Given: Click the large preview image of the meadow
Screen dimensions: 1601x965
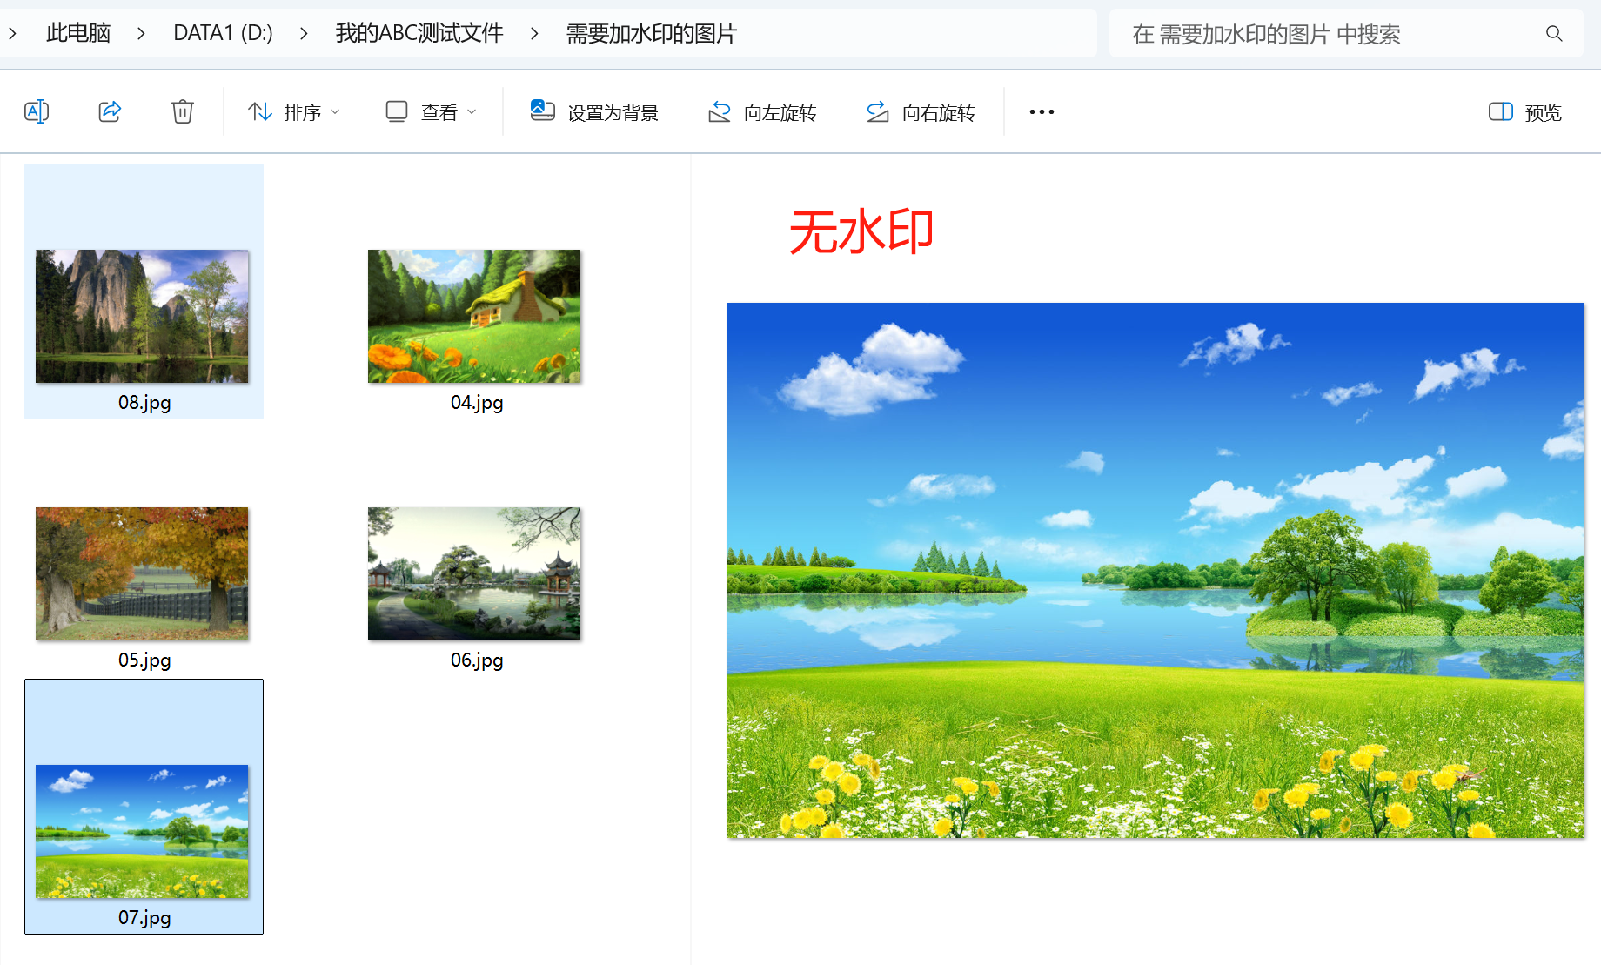Looking at the screenshot, I should click(x=1156, y=571).
